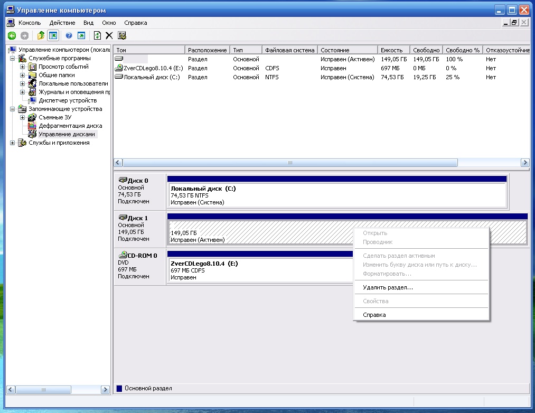Click the grey Forward arrow in toolbar
The height and width of the screenshot is (413, 535).
[24, 35]
